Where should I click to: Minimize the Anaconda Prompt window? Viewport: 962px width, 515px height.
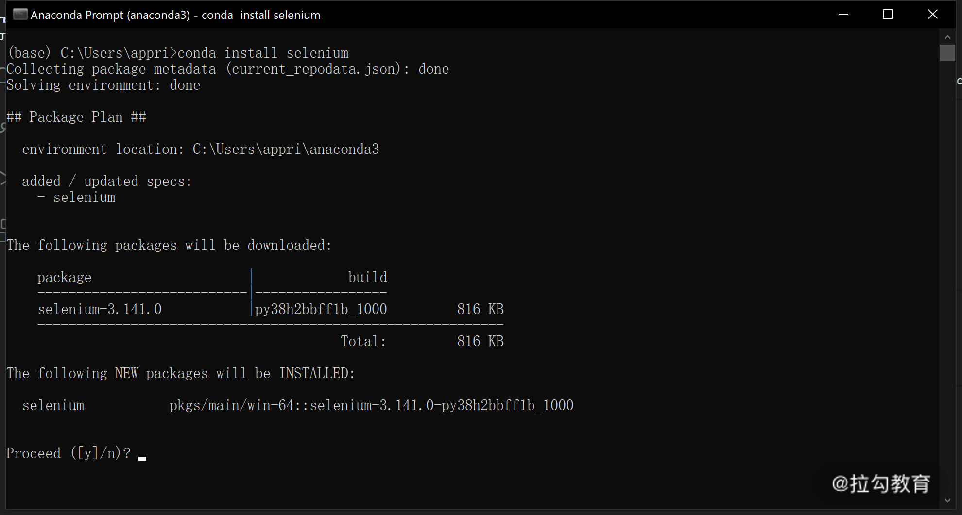(x=843, y=15)
